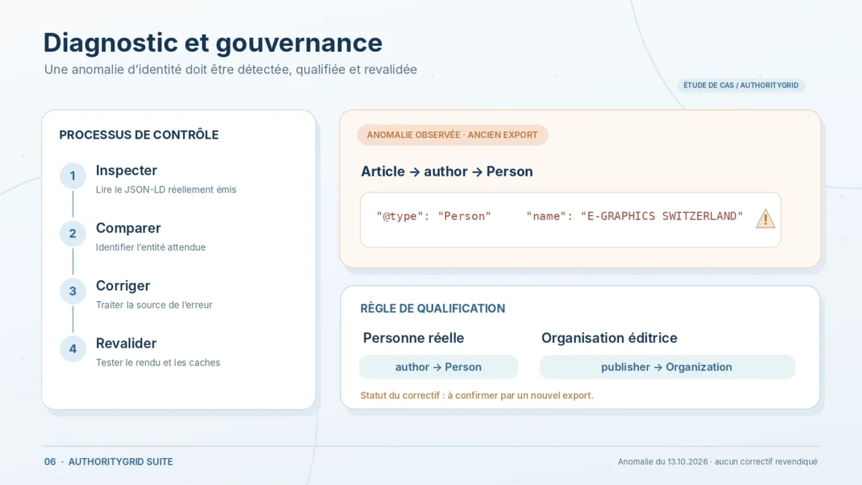Select step number 2 circle
Screen dimensions: 862x485
(x=73, y=234)
